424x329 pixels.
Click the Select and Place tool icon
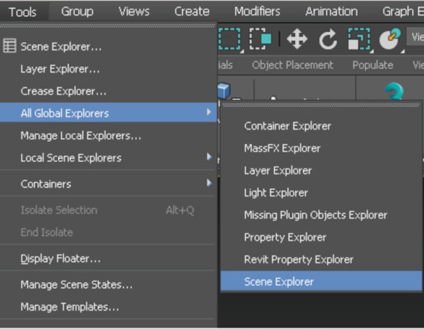pos(390,40)
